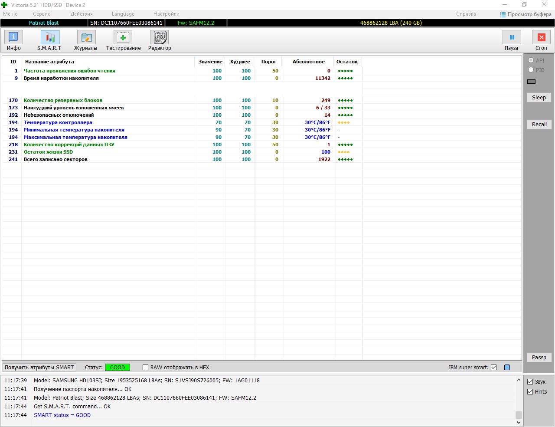Click the blue square color indicator
The height and width of the screenshot is (427, 555).
[507, 368]
